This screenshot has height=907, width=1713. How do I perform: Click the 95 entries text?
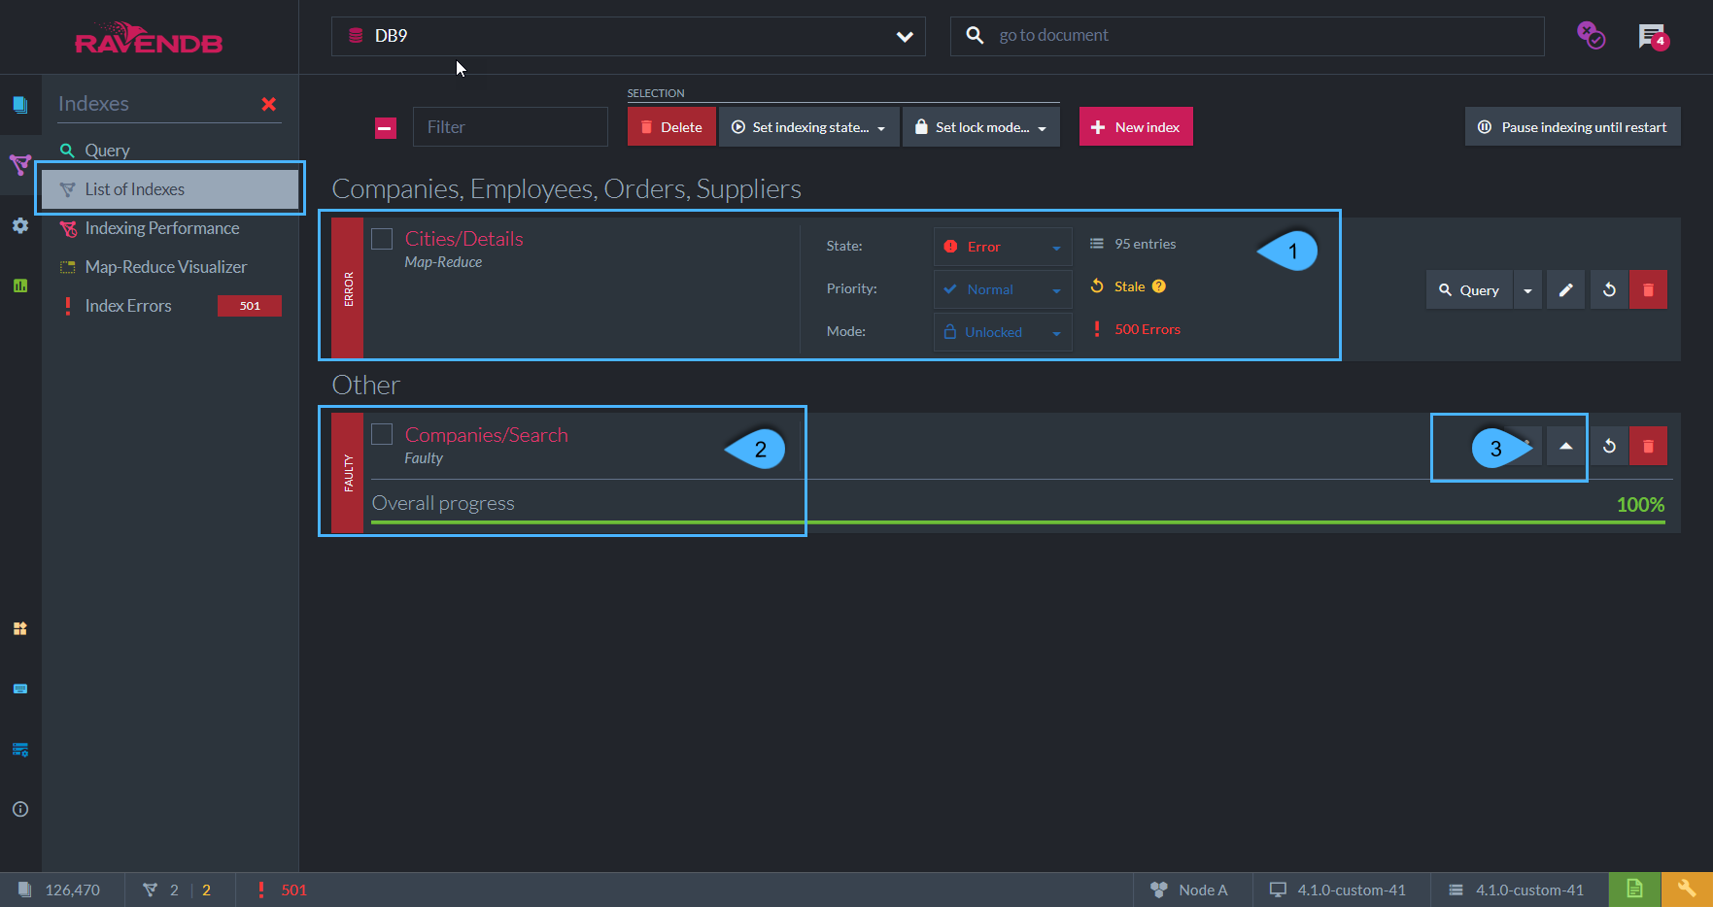[x=1145, y=244]
